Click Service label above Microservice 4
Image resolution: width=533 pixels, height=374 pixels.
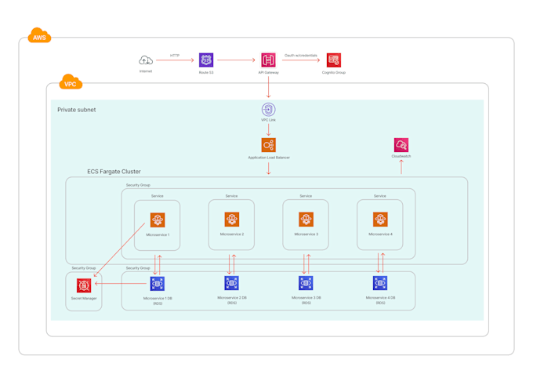pos(380,196)
